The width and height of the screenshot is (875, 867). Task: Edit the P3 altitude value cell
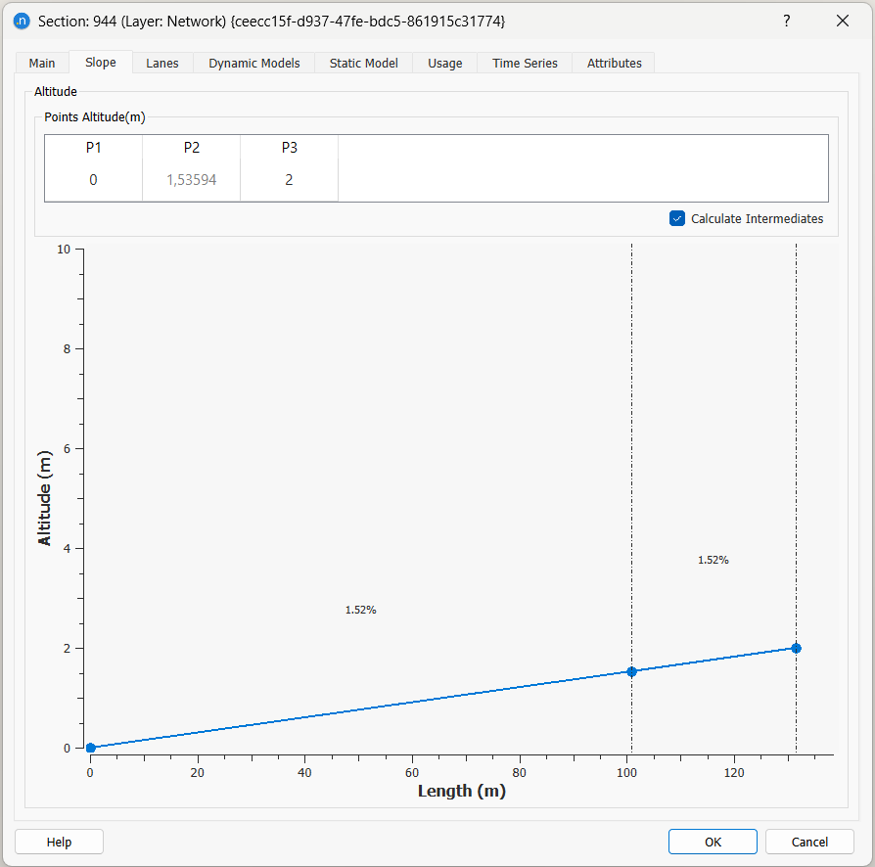[x=289, y=180]
